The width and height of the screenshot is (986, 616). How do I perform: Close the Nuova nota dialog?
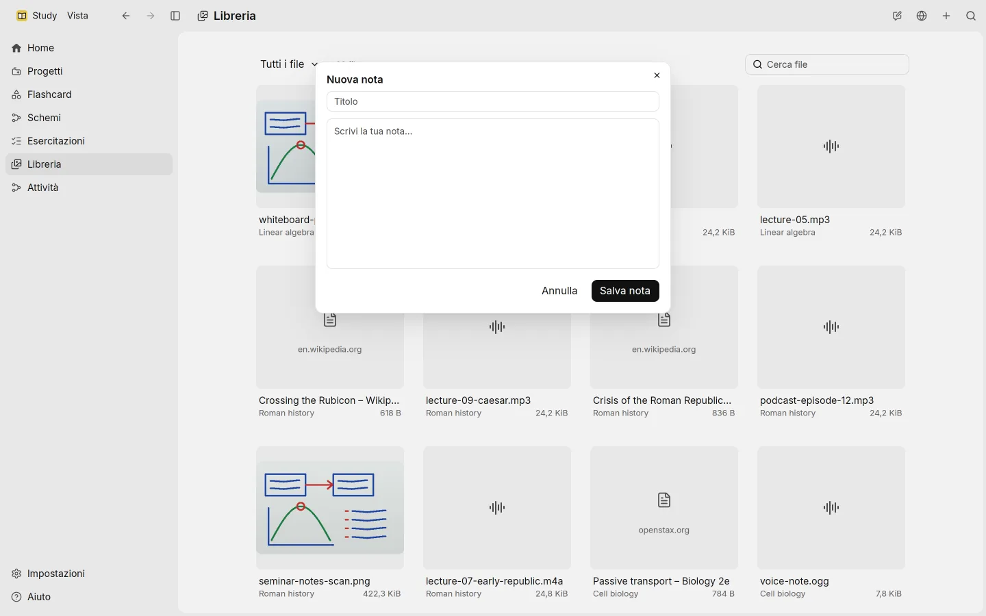(x=657, y=75)
